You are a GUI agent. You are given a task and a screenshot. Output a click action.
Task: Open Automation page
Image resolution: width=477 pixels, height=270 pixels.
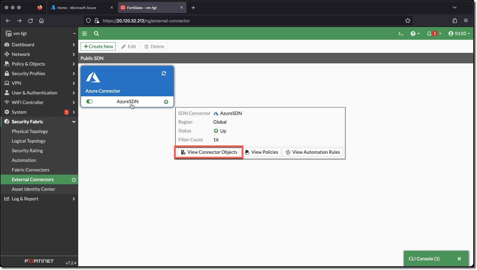[x=24, y=160]
